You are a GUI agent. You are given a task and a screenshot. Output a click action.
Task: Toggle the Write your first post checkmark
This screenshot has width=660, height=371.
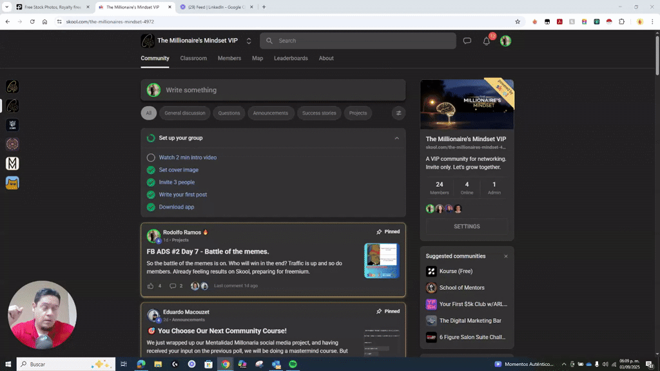(151, 195)
